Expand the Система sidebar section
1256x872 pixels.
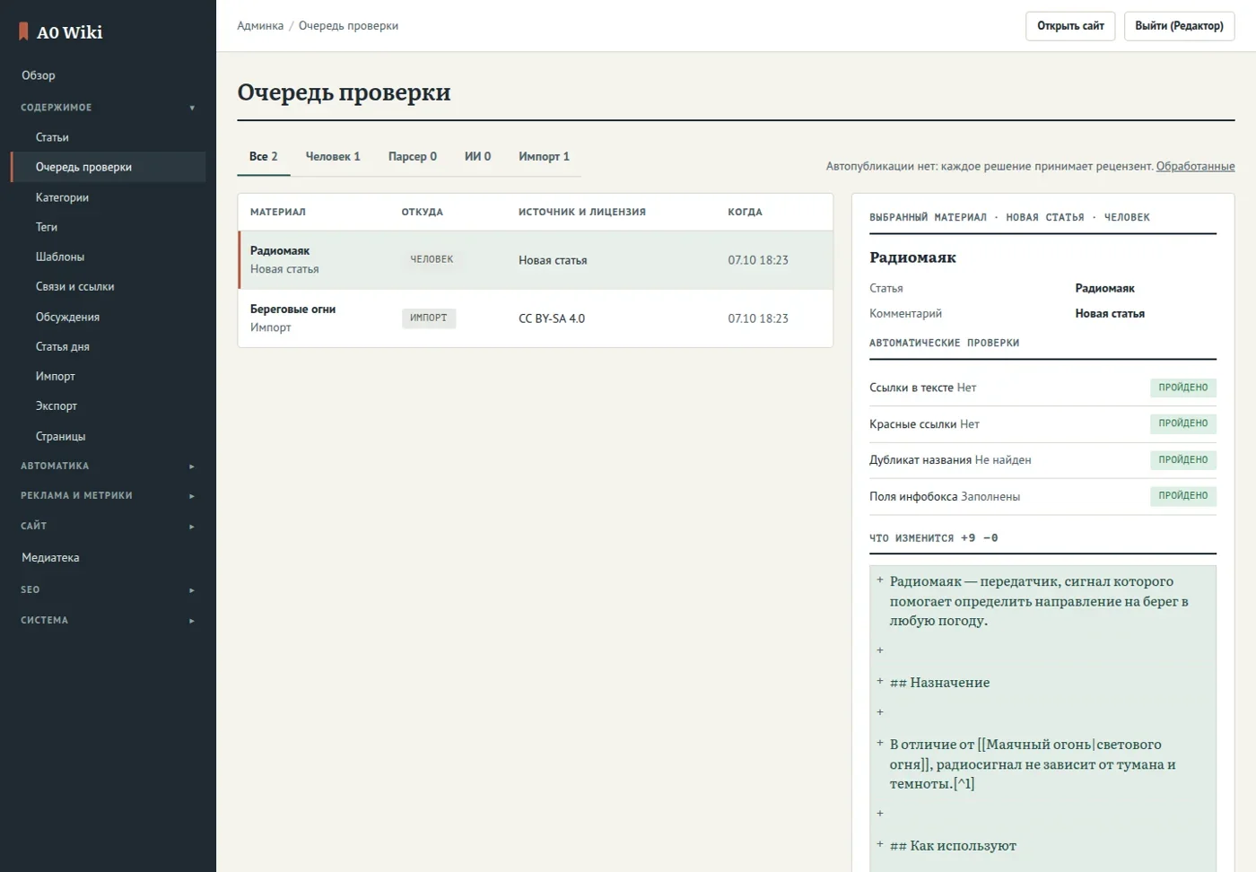108,621
